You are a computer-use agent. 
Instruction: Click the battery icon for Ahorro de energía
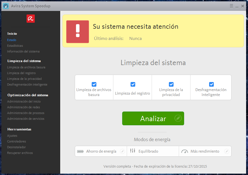(x=80, y=151)
